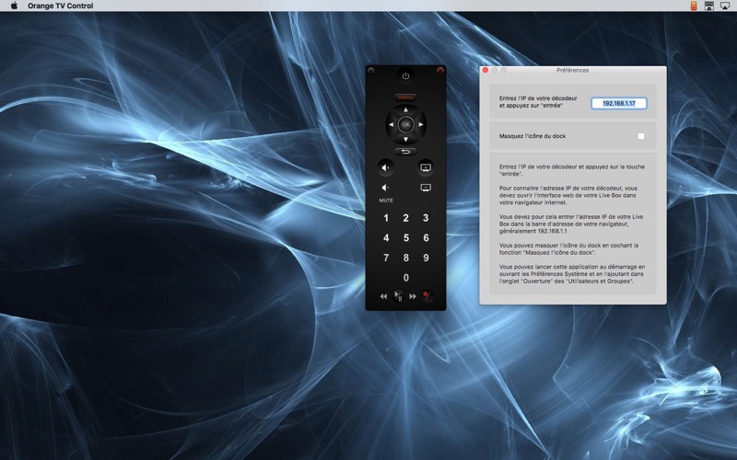
Task: Click digit 7 on the keypad
Action: pos(386,258)
